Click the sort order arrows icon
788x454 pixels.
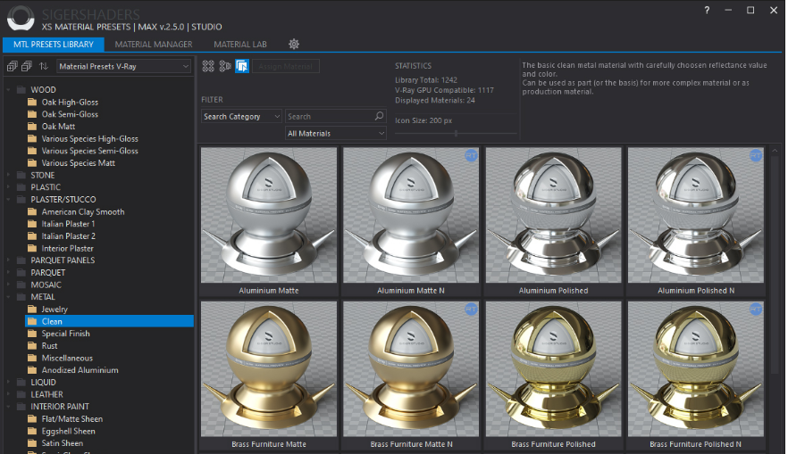point(44,66)
